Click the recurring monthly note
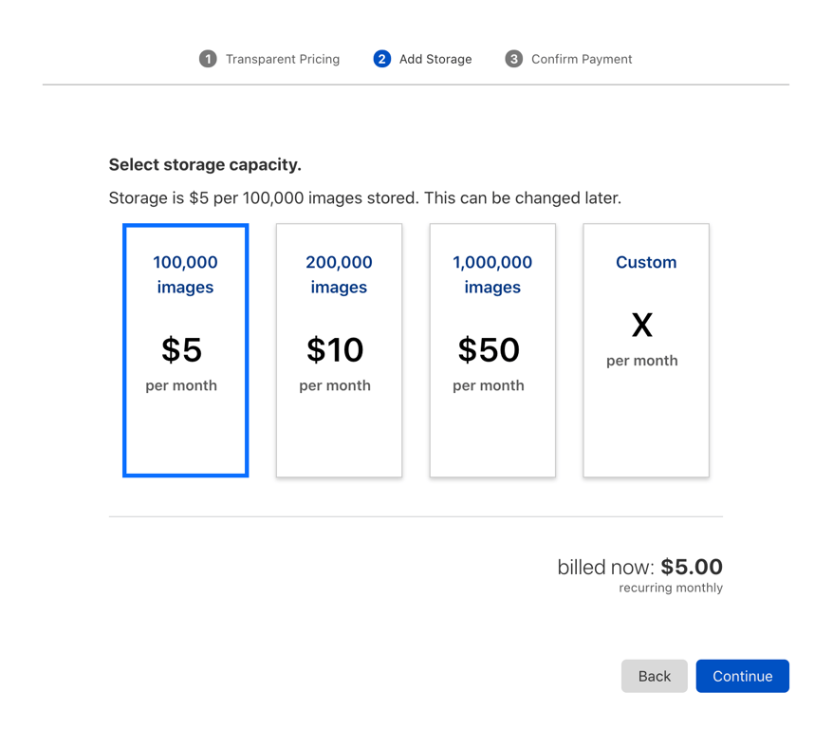The image size is (833, 729). (x=671, y=589)
